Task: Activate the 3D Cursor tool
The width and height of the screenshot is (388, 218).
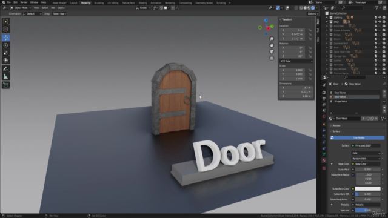Action: coord(5,29)
